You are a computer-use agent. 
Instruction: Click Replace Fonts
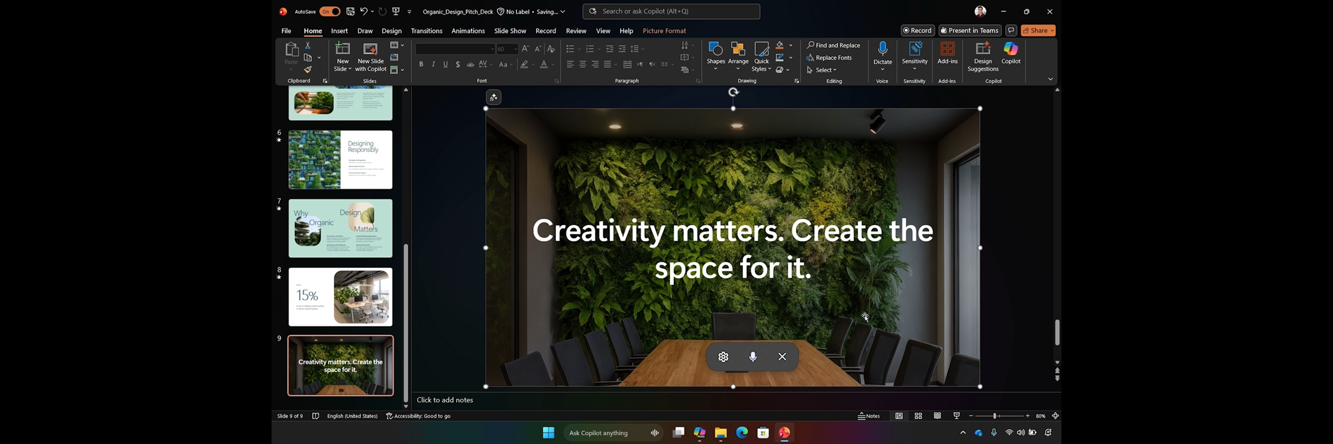pyautogui.click(x=829, y=58)
